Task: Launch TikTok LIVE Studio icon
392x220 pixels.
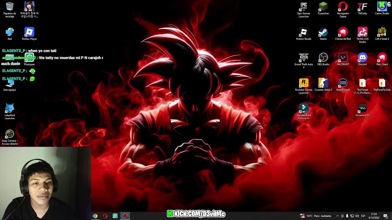Action: 363,35
